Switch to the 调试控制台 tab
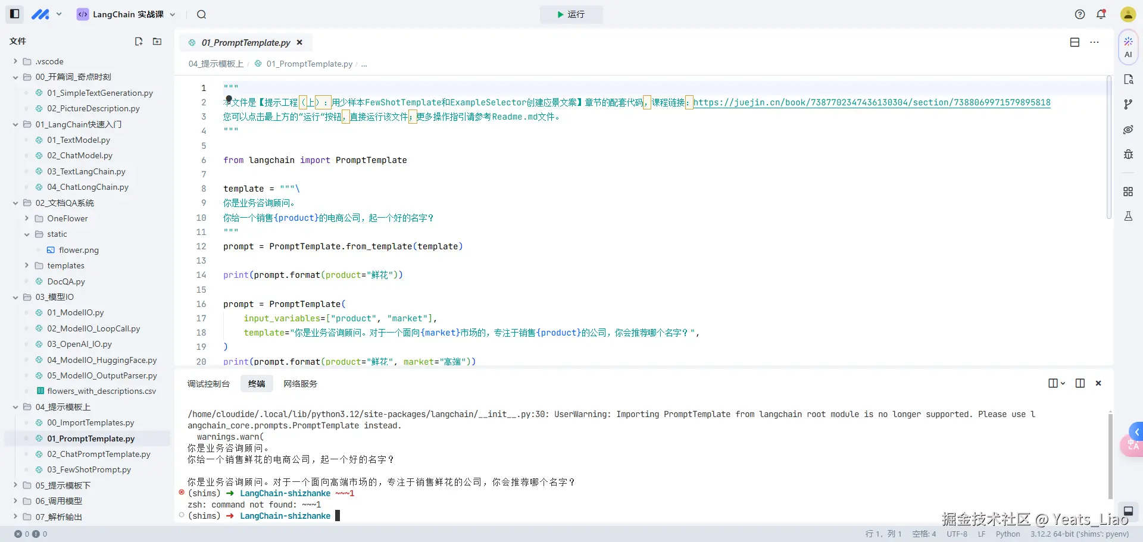Image resolution: width=1143 pixels, height=542 pixels. tap(208, 383)
